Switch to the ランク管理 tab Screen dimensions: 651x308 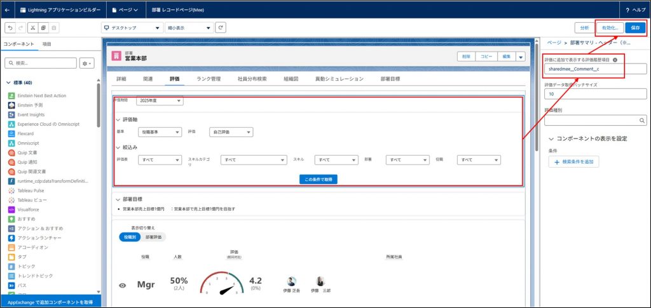tap(209, 79)
